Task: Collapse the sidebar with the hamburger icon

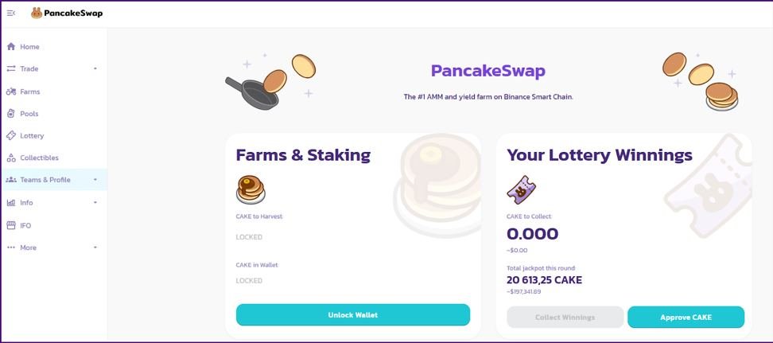Action: point(10,13)
